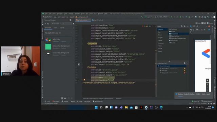The image size is (217, 122).
Task: Select the gdsc_logo drawable thumbnail
Action: [48, 40]
